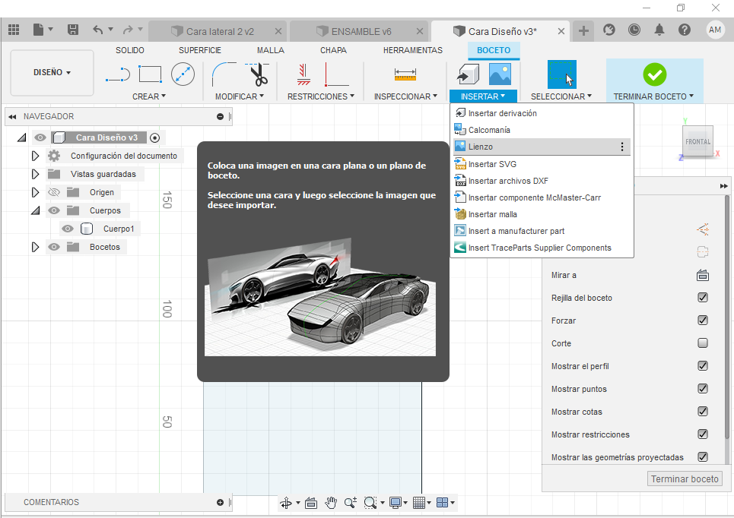Select the Fillet tool in Modificar
Image resolution: width=734 pixels, height=518 pixels.
pyautogui.click(x=223, y=74)
